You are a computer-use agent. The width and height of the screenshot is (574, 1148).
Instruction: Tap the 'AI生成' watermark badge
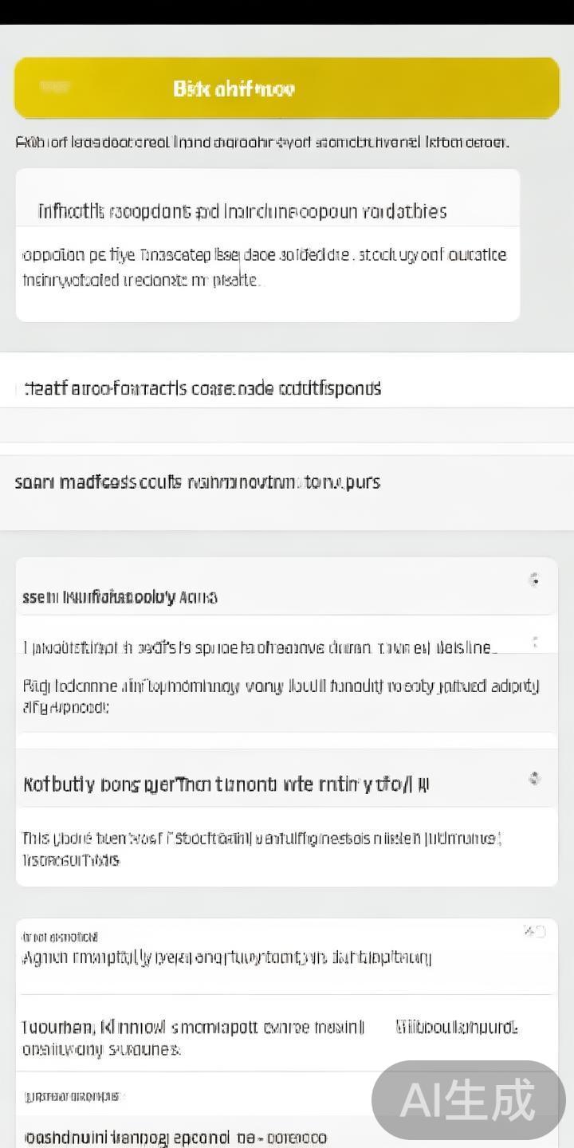[468, 1100]
